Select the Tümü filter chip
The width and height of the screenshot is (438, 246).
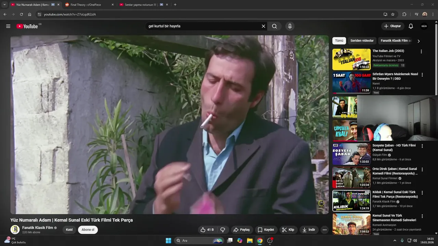coord(339,41)
